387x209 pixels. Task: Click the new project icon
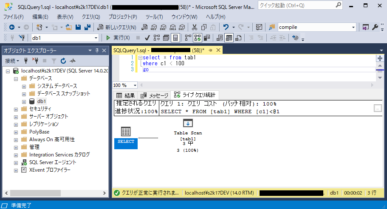point(39,27)
